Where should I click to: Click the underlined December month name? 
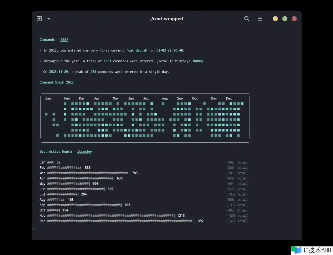85,152
